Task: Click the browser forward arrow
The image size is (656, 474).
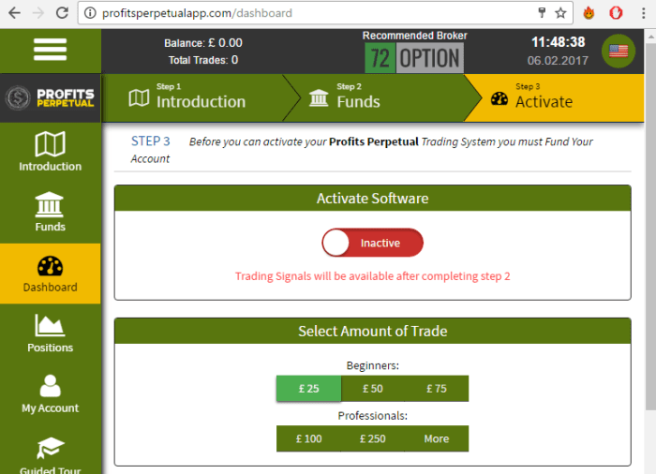Action: tap(38, 13)
